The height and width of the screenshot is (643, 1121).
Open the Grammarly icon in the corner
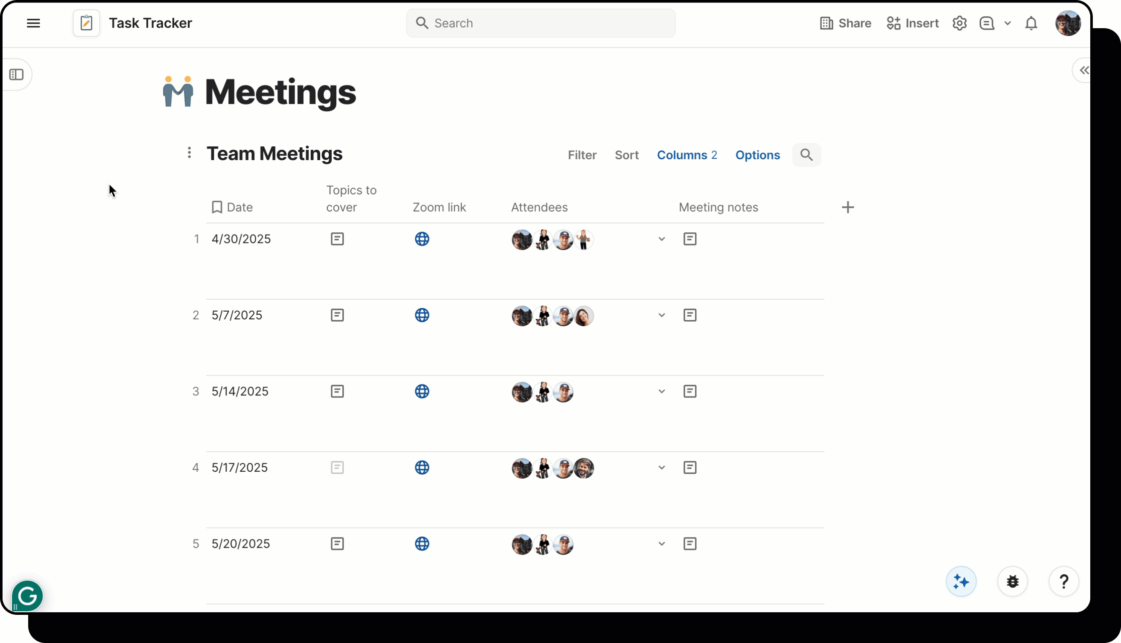(x=27, y=595)
